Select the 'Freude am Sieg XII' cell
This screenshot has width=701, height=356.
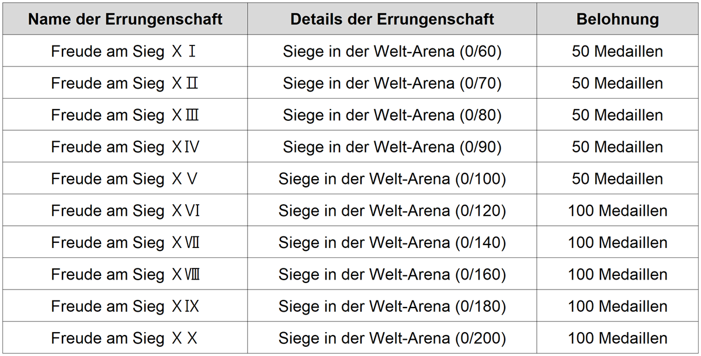pyautogui.click(x=125, y=83)
